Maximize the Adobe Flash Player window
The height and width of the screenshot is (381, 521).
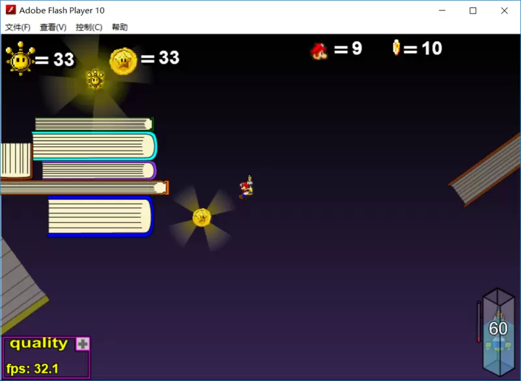(x=473, y=10)
